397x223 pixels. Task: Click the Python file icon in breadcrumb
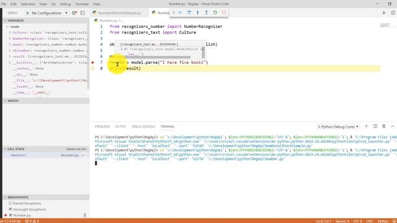[96, 20]
